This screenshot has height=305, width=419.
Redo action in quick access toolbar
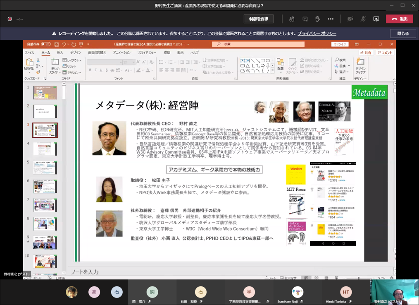coord(74,44)
